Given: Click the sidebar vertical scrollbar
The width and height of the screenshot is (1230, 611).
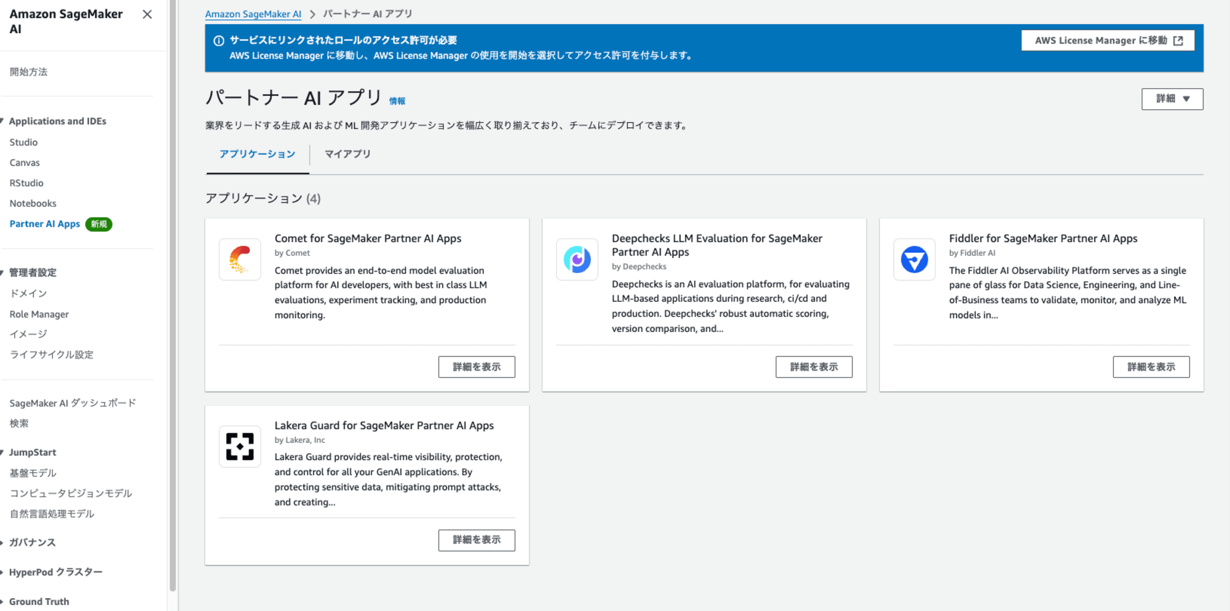Looking at the screenshot, I should (x=173, y=295).
